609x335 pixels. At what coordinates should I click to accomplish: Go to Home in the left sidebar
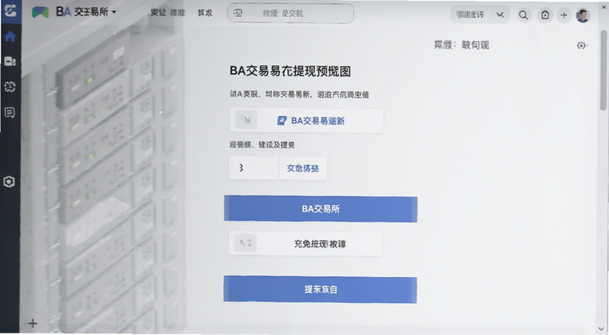pos(10,37)
